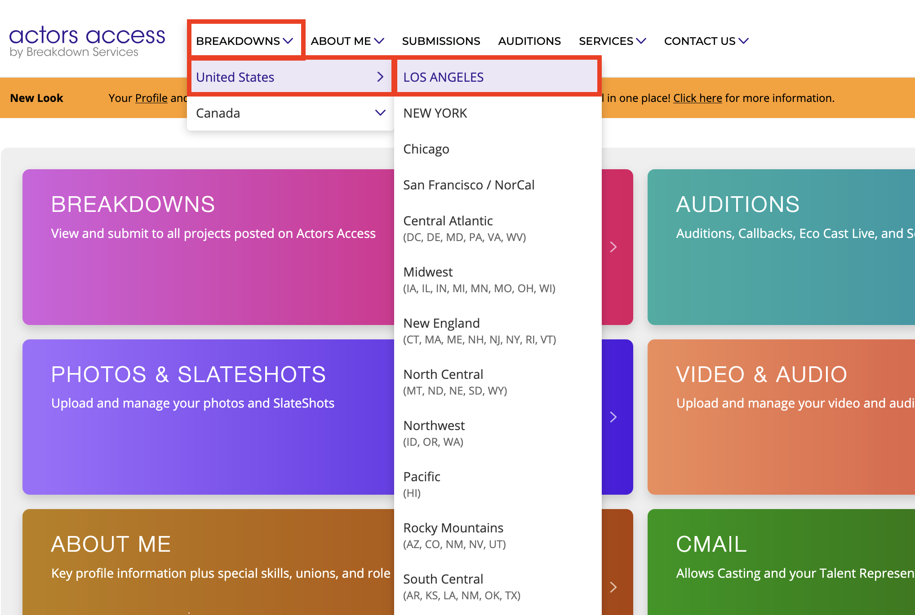Open the CONTACT US dropdown
This screenshot has height=615, width=915.
click(x=706, y=41)
